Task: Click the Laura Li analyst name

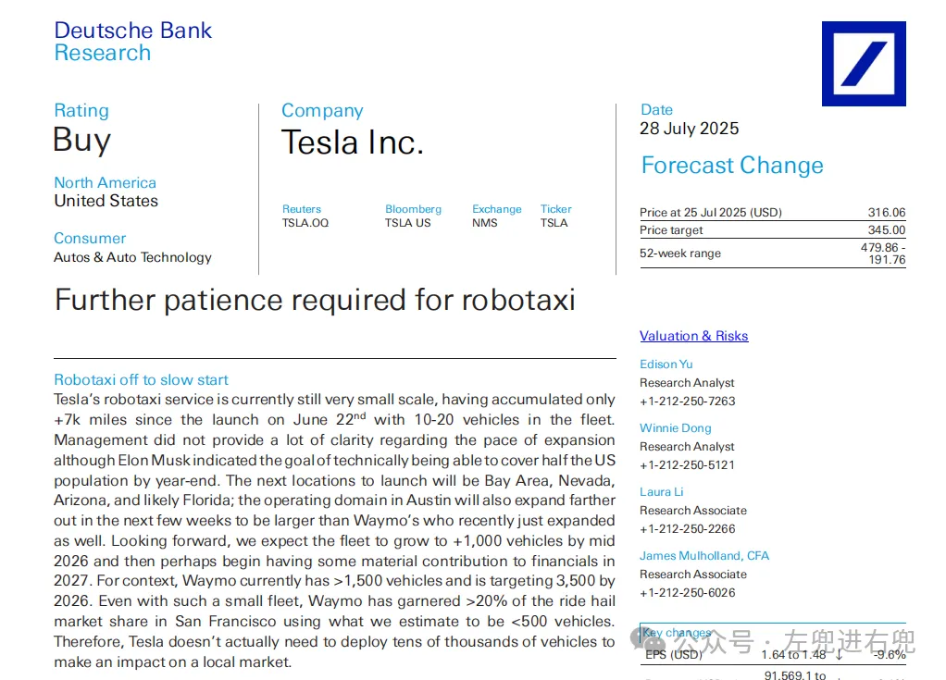Action: tap(663, 491)
